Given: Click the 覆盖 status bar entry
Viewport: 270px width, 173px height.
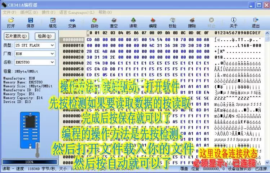Looking at the screenshot, I should (x=184, y=169).
